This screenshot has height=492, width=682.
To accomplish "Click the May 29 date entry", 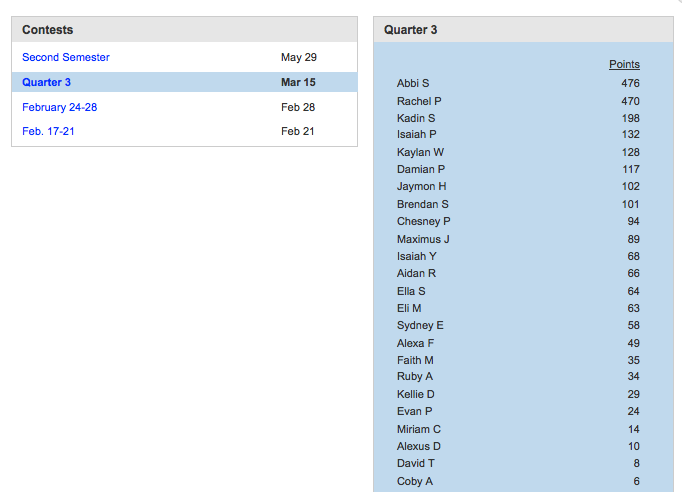I will click(x=299, y=57).
